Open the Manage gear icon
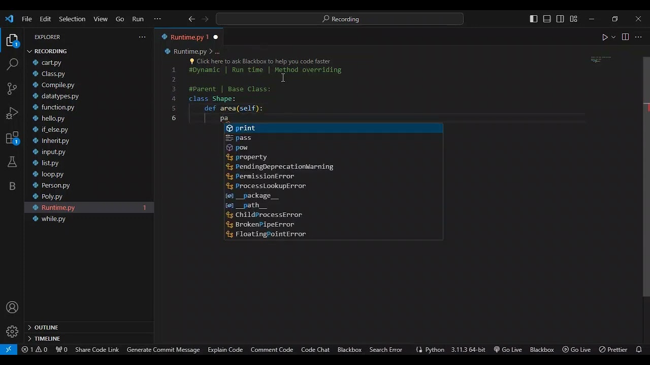The height and width of the screenshot is (365, 650). (12, 332)
